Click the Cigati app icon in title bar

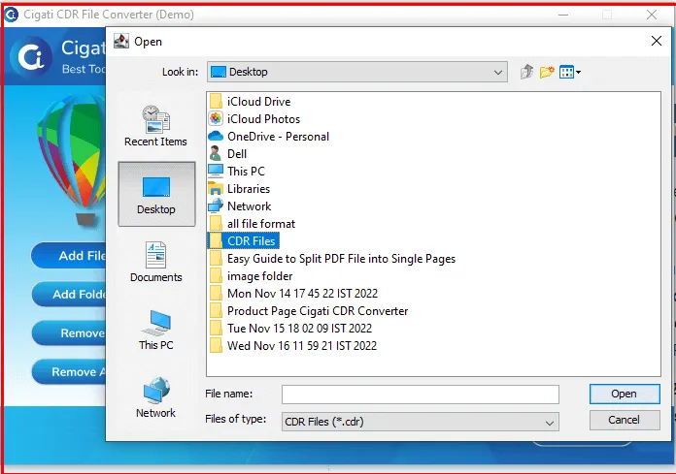[11, 15]
